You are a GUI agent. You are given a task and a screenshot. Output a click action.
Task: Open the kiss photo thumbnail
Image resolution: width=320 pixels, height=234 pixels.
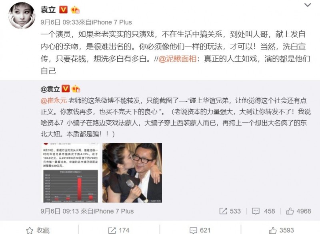coord(132,173)
